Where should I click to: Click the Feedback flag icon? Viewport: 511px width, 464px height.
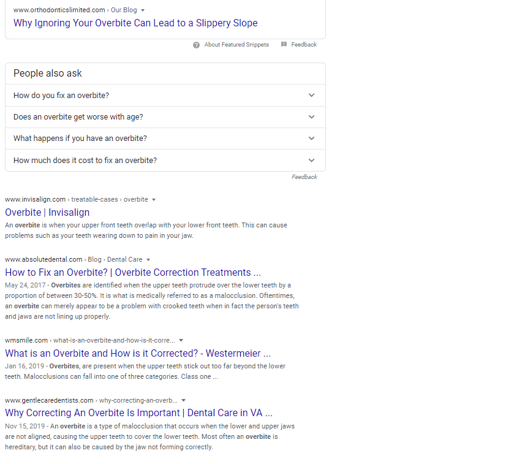point(284,45)
